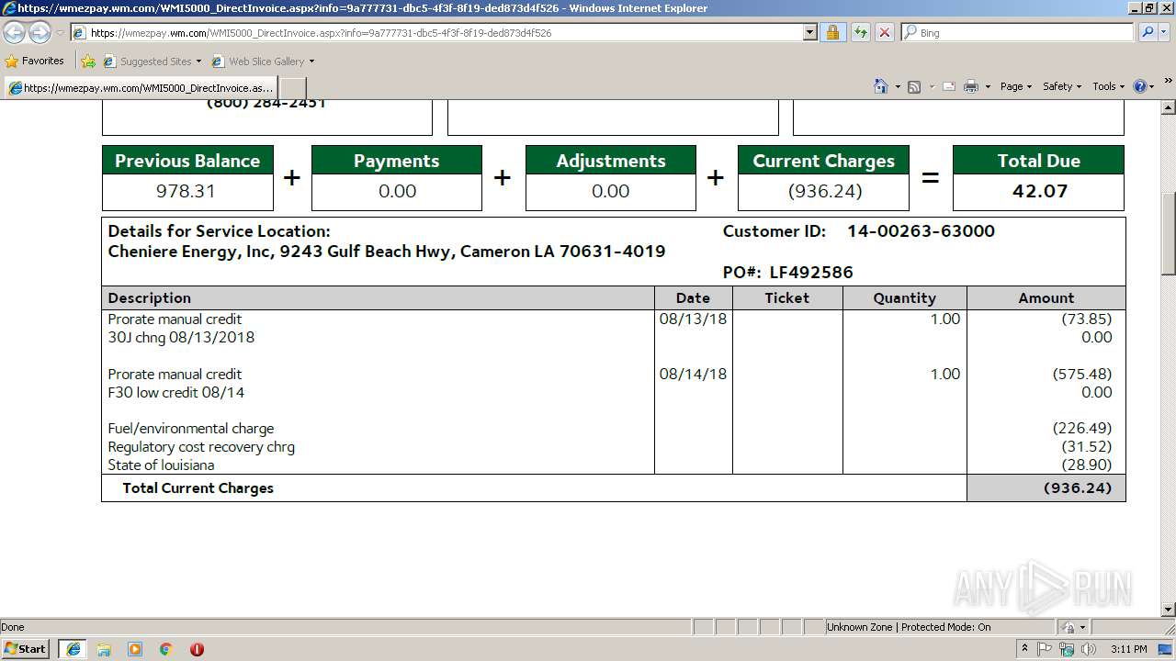
Task: Click the PO number LF492586
Action: [x=811, y=273]
